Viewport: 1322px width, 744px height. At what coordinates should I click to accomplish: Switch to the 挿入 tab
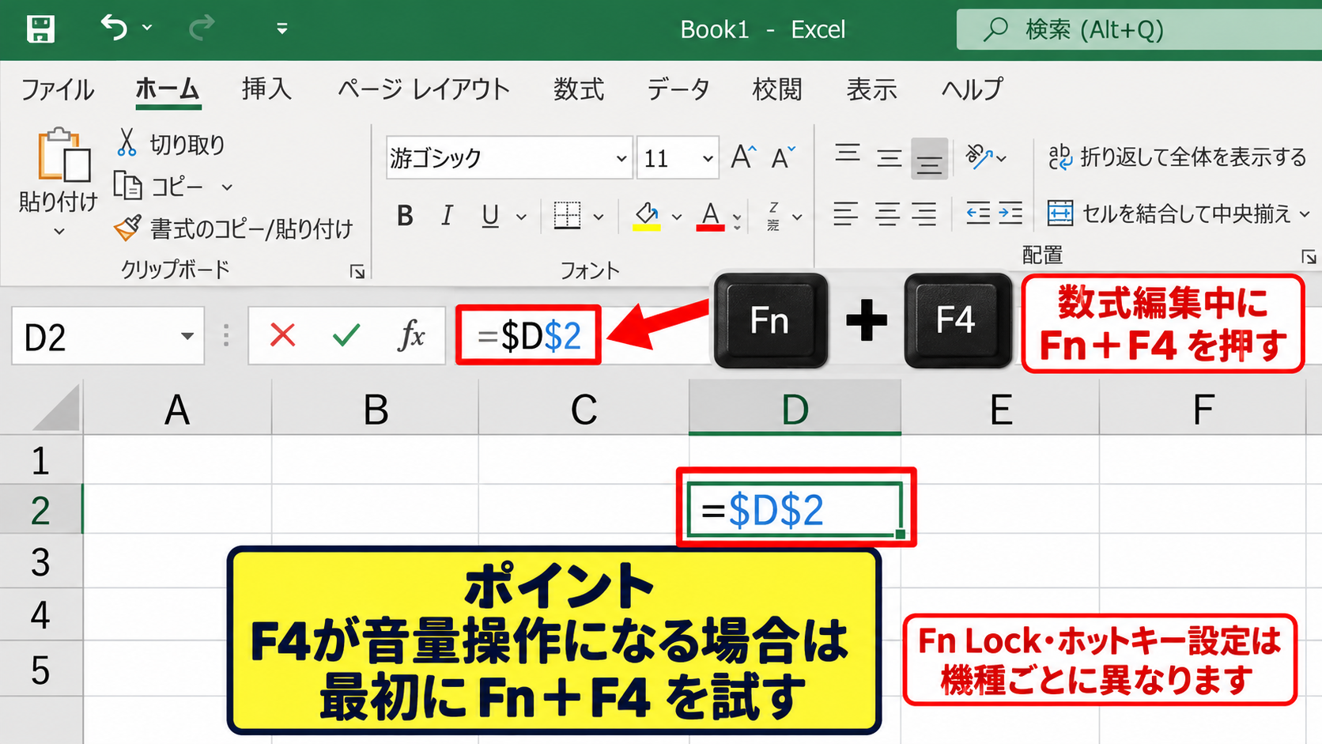[266, 89]
